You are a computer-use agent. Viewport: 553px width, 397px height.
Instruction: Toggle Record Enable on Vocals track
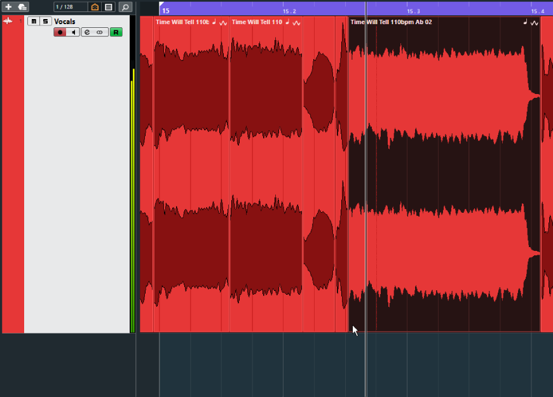60,32
